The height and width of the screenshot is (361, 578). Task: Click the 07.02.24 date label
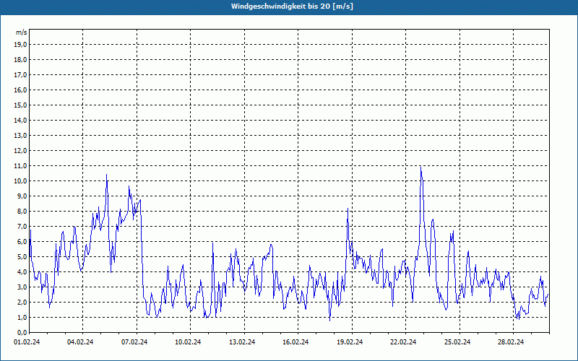(x=134, y=342)
